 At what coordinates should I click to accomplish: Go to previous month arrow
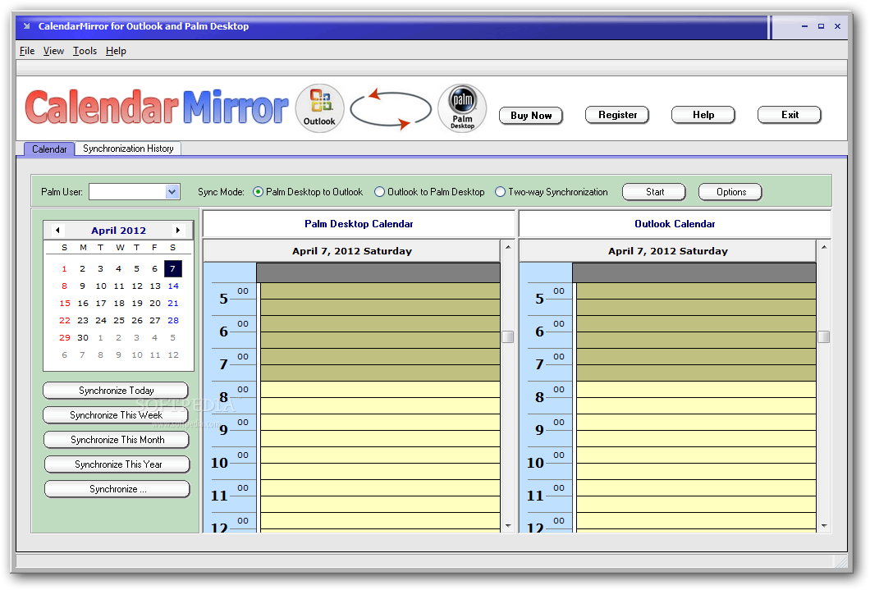coord(57,230)
